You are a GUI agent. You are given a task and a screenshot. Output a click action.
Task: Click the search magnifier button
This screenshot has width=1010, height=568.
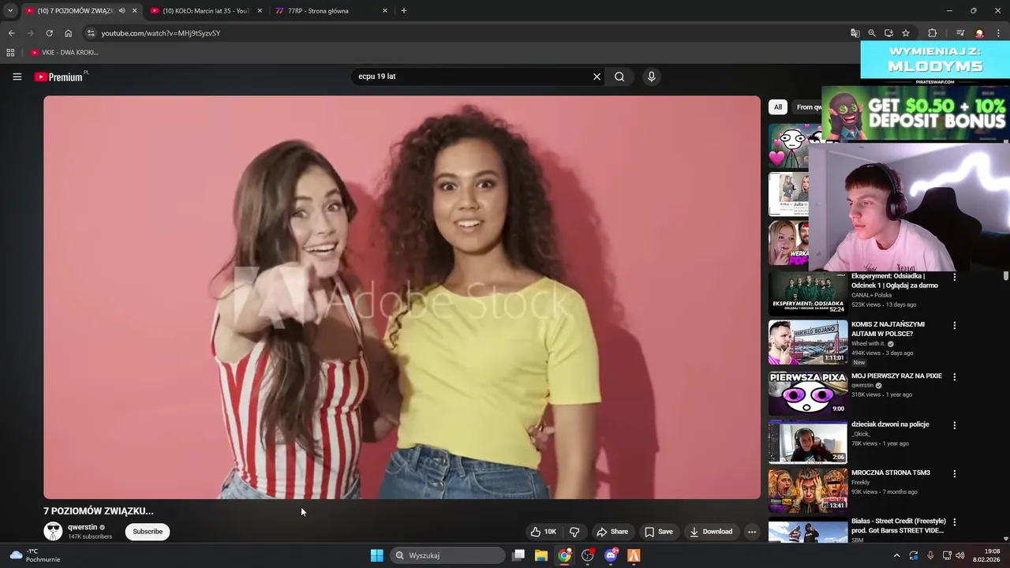pos(619,77)
